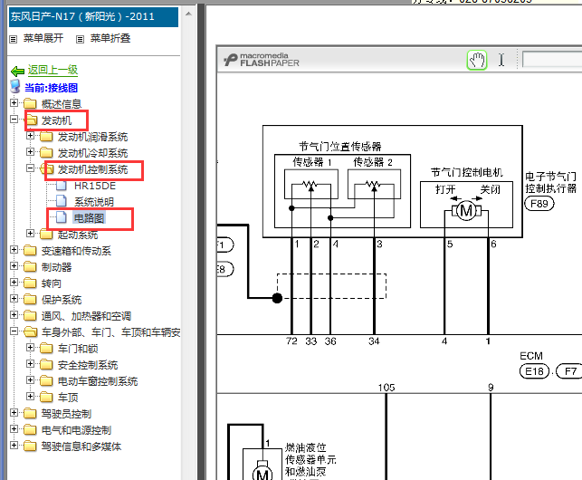Viewport: 582px width, 480px height.
Task: Select the 发动机 folder label
Action: 56,120
